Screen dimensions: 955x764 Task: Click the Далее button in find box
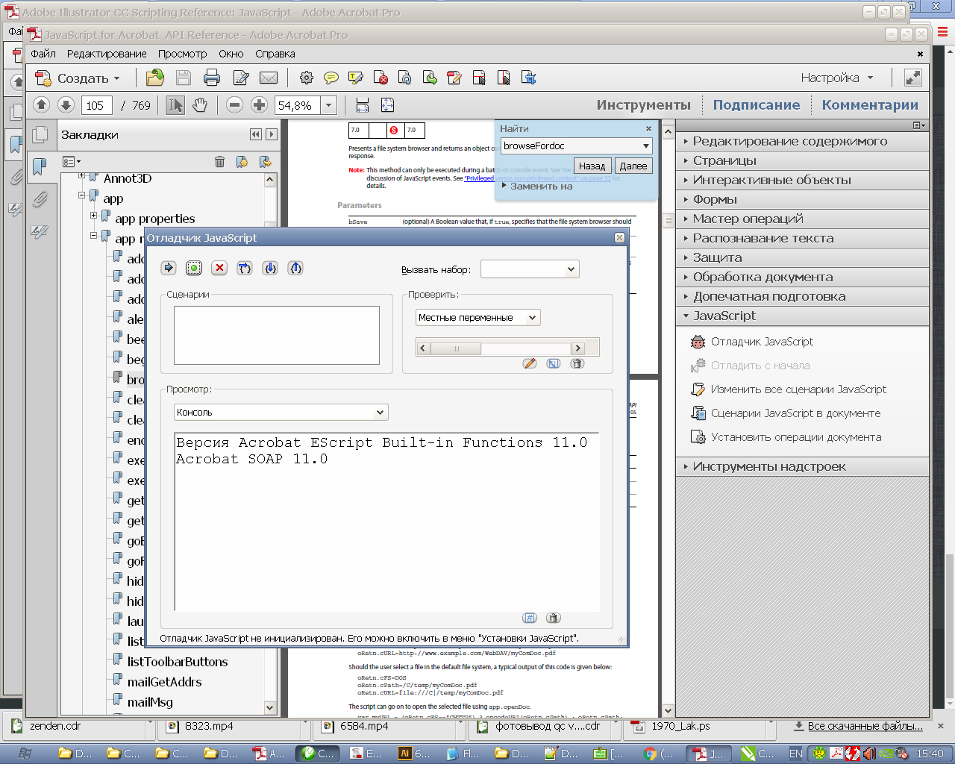tap(633, 166)
